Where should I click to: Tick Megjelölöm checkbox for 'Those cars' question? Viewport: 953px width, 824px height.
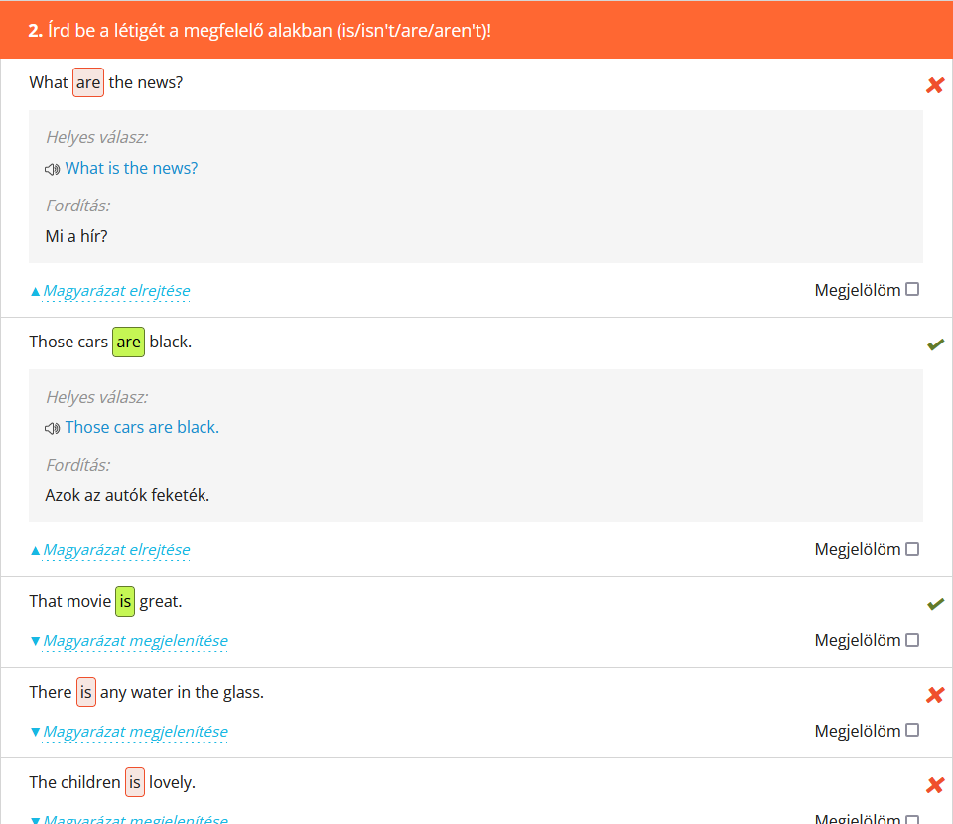912,549
